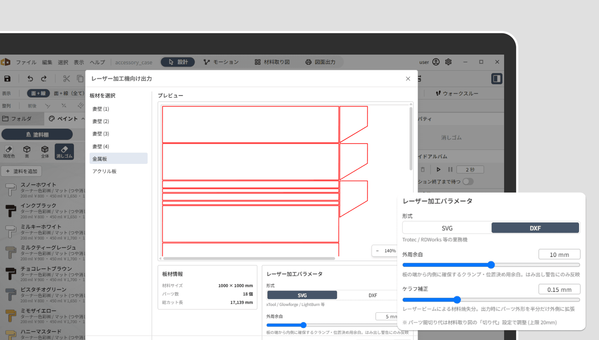Screen dimensions: 599x340
Task: Switch to 図面出力 tab
Action: click(320, 62)
